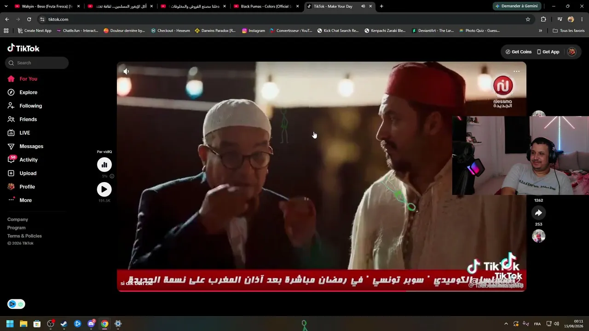Reload the TikTok page
The image size is (589, 331).
pyautogui.click(x=29, y=19)
